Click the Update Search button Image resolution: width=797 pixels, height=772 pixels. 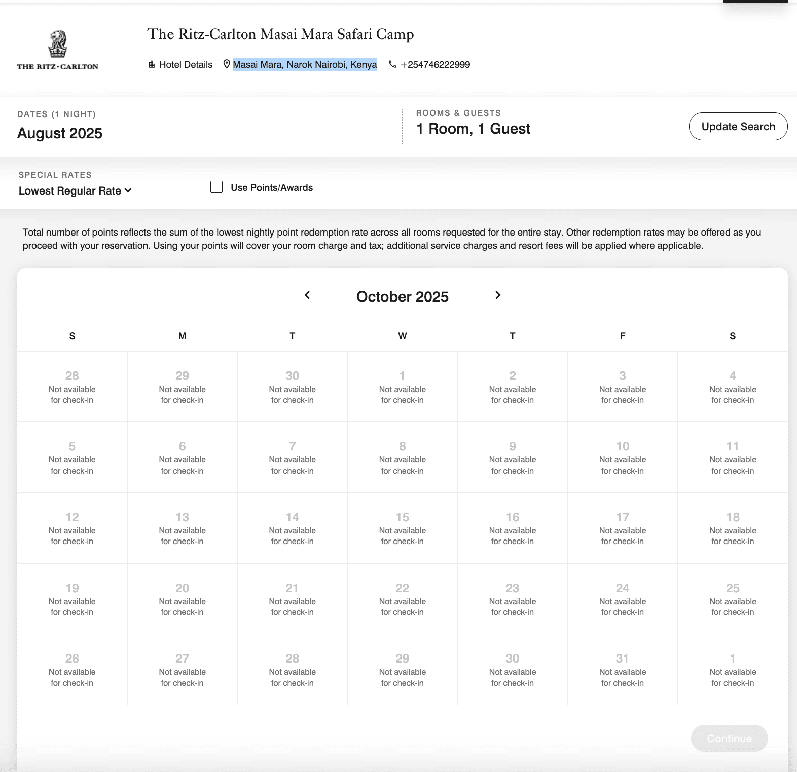[738, 127]
